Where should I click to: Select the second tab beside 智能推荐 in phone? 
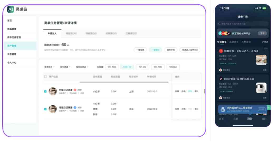click(x=234, y=42)
